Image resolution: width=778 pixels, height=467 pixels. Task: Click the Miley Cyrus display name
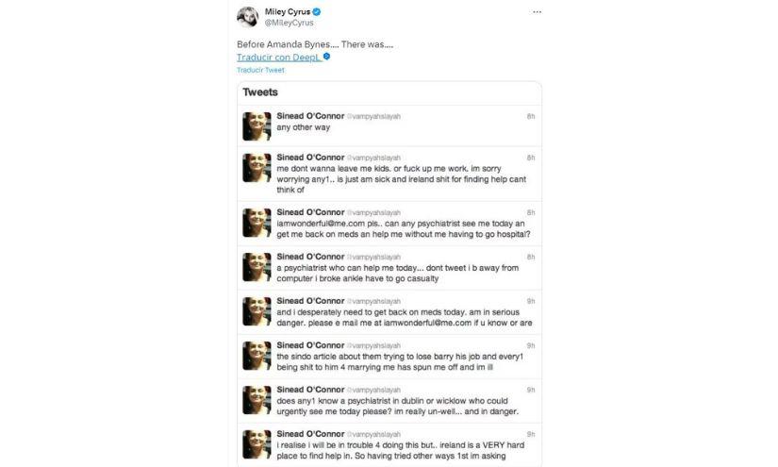tap(288, 11)
